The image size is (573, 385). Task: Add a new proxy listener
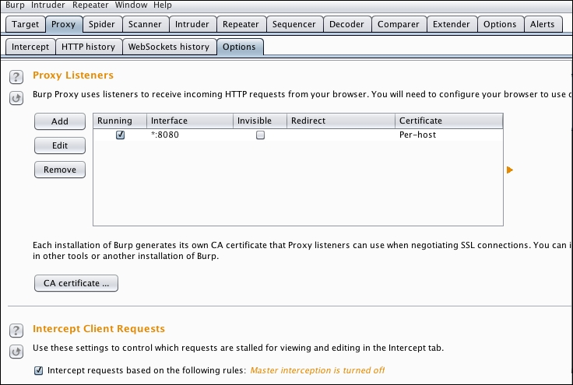point(59,121)
